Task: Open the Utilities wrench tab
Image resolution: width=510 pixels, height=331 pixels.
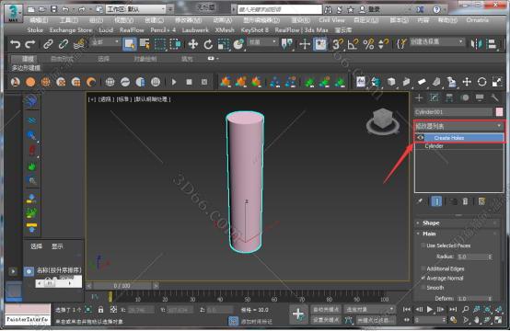Action: coord(494,97)
